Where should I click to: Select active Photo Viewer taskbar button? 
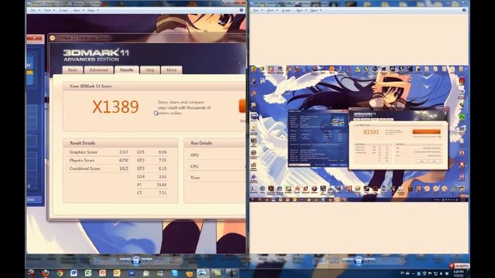point(203,273)
